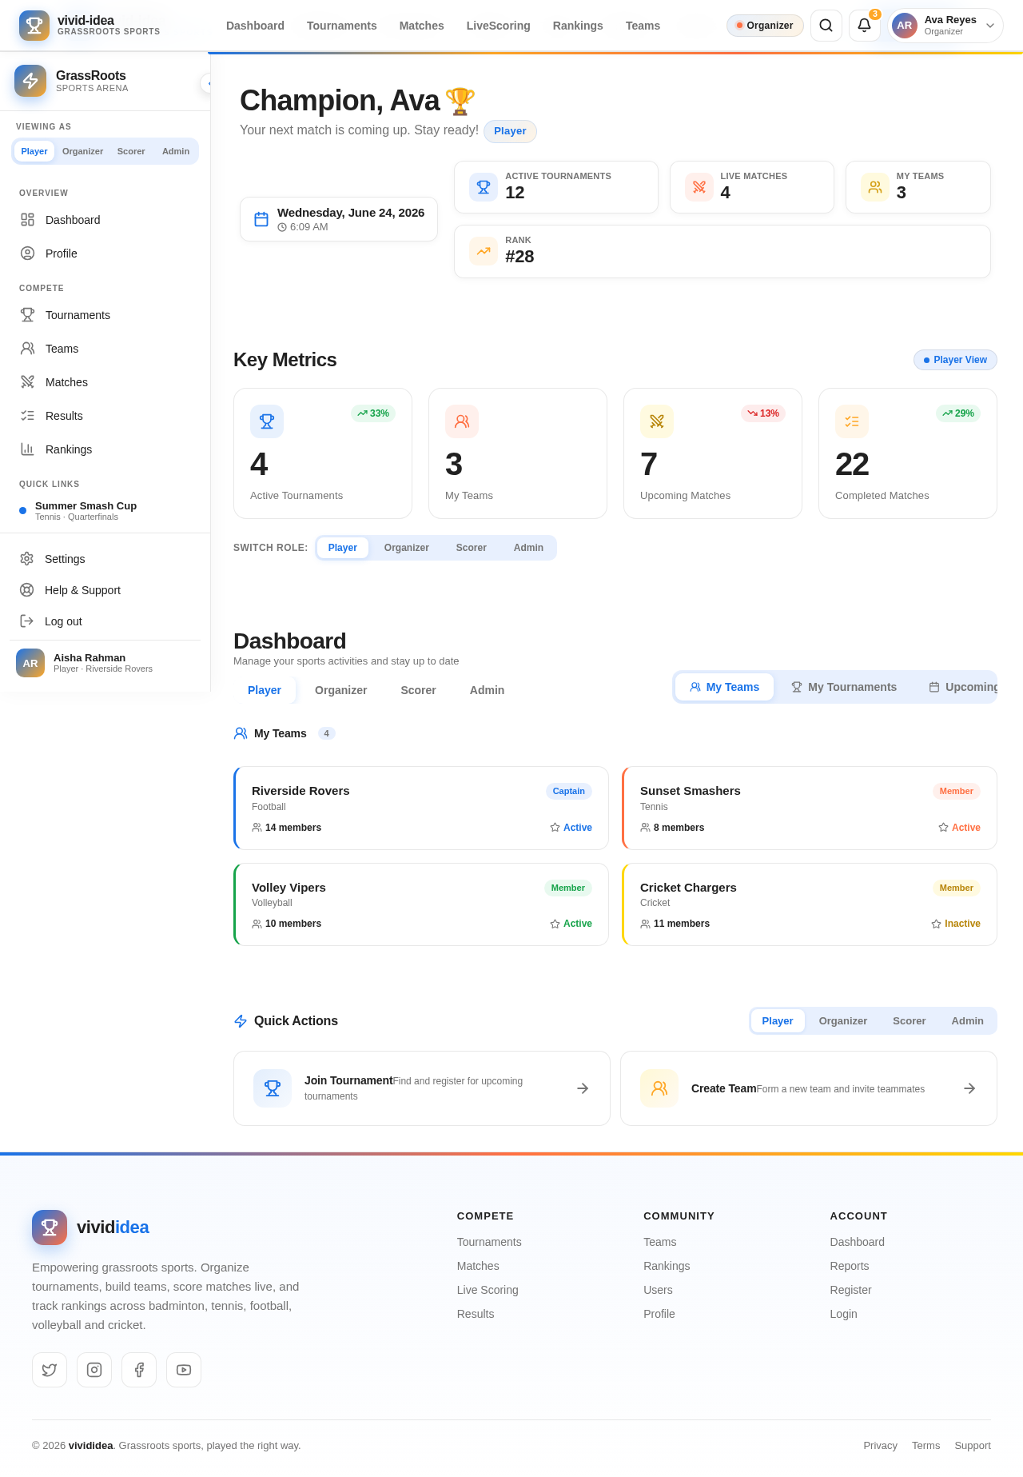This screenshot has width=1023, height=1477.
Task: Open Aisha Rahman profile in sidebar
Action: click(x=105, y=663)
